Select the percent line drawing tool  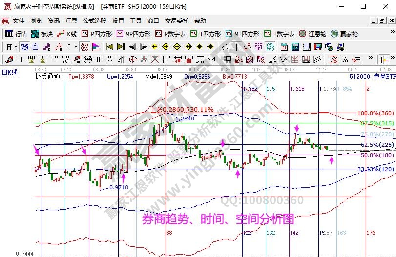[345, 59]
